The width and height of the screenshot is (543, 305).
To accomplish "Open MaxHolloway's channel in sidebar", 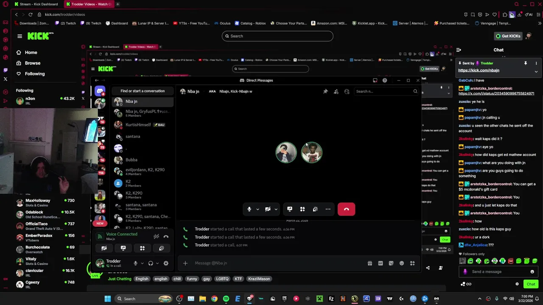I will [x=45, y=202].
